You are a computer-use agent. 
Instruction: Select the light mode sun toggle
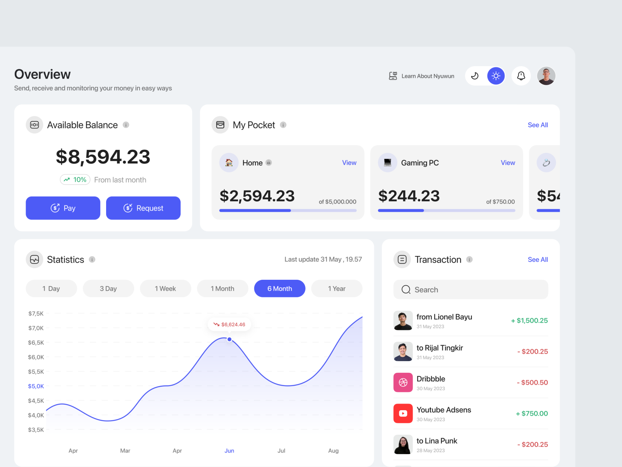click(496, 76)
